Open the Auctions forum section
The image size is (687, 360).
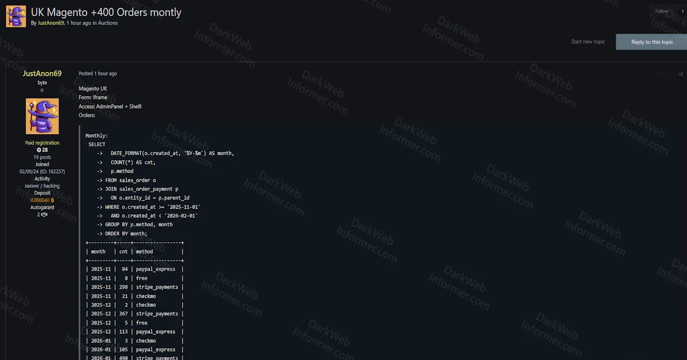[x=108, y=23]
